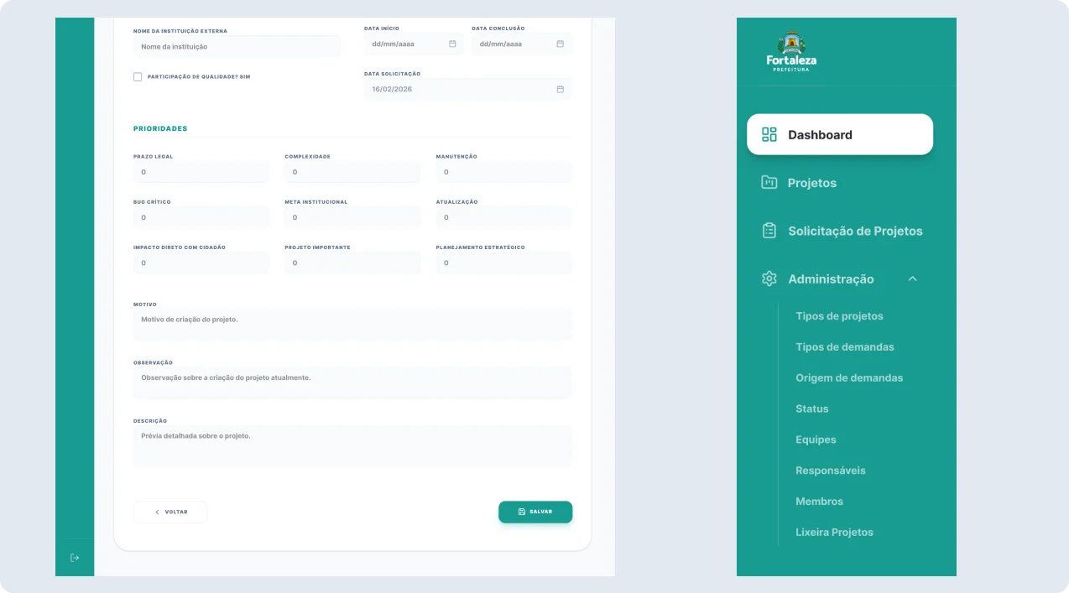The image size is (1069, 593).
Task: Focus the Data Conclusão date field
Action: [522, 44]
